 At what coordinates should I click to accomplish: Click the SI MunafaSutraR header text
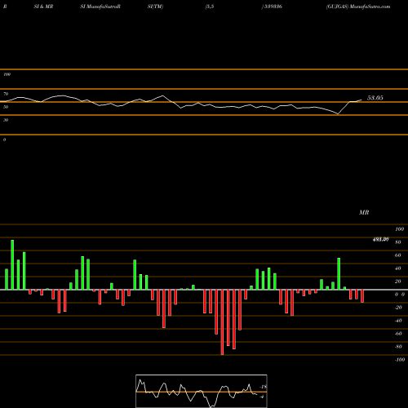click(100, 7)
